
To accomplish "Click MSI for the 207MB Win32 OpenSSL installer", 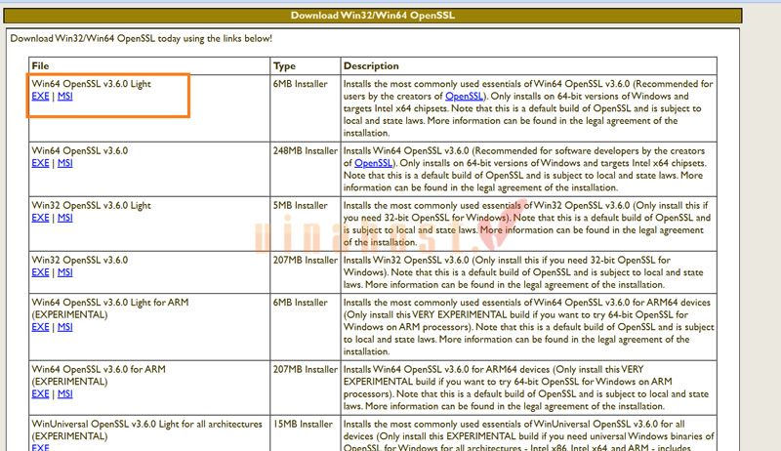I will [64, 272].
